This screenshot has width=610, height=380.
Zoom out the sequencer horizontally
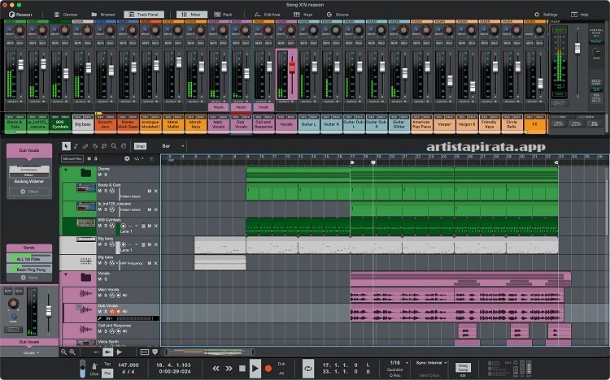tap(63, 352)
